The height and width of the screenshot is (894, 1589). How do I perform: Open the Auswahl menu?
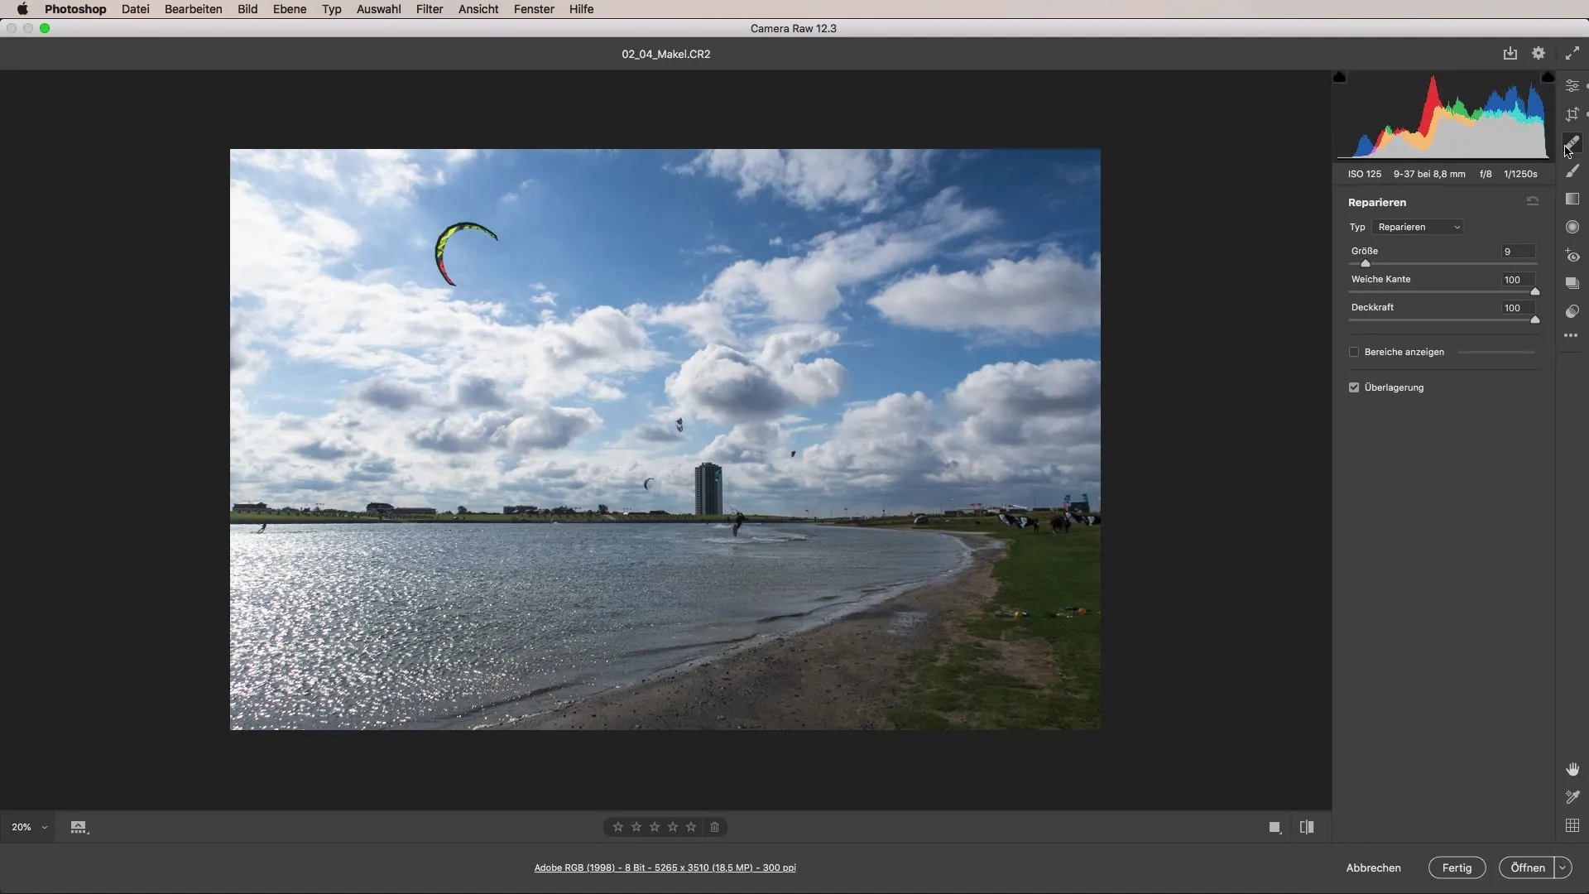[x=378, y=9]
